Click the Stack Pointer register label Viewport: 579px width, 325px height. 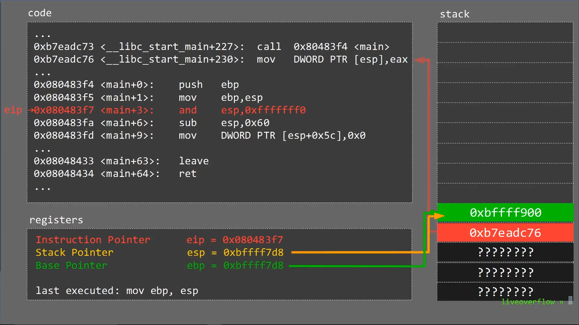point(75,252)
